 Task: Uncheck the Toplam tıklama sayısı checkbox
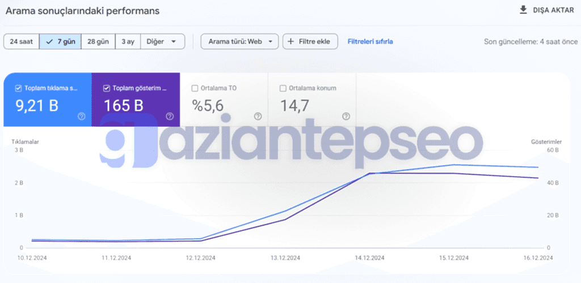[x=19, y=88]
